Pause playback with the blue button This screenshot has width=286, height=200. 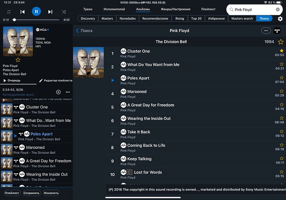click(36, 11)
